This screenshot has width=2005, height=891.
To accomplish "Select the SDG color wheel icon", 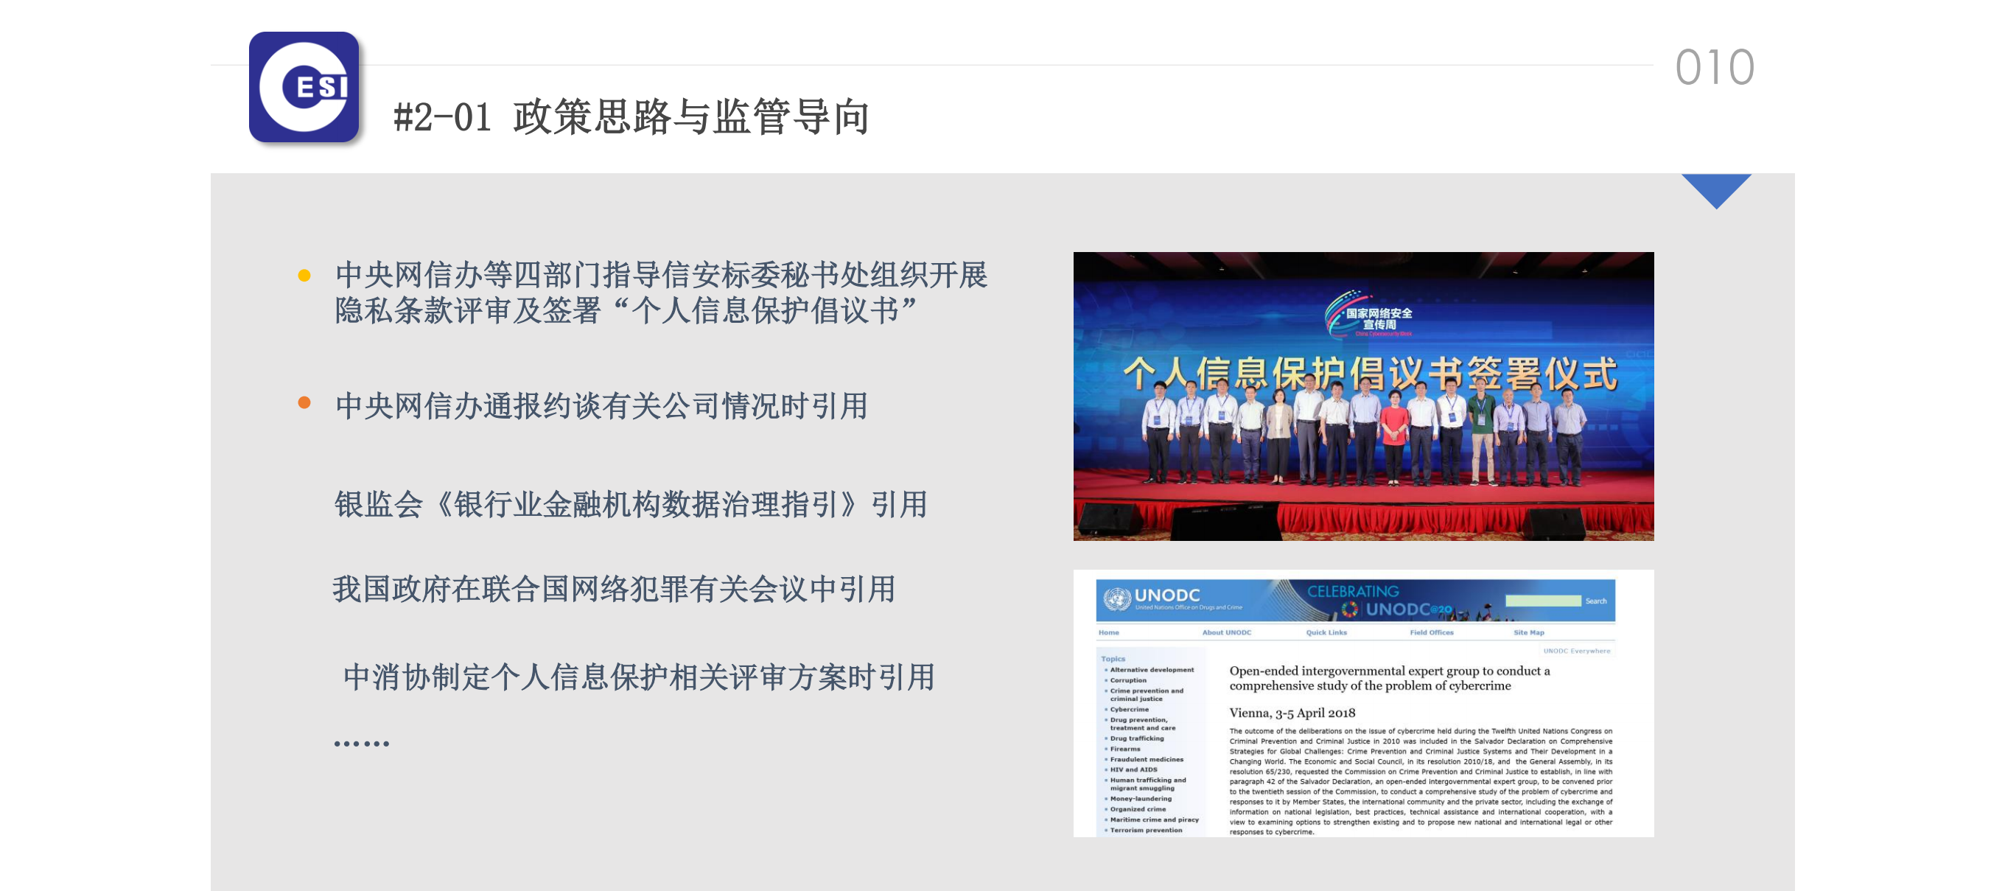I will tap(1351, 609).
